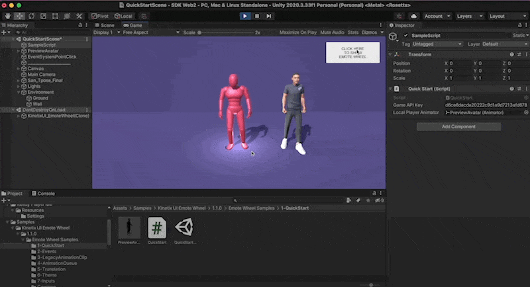Toggle Maximize On Play
530x287 pixels.
tap(298, 32)
